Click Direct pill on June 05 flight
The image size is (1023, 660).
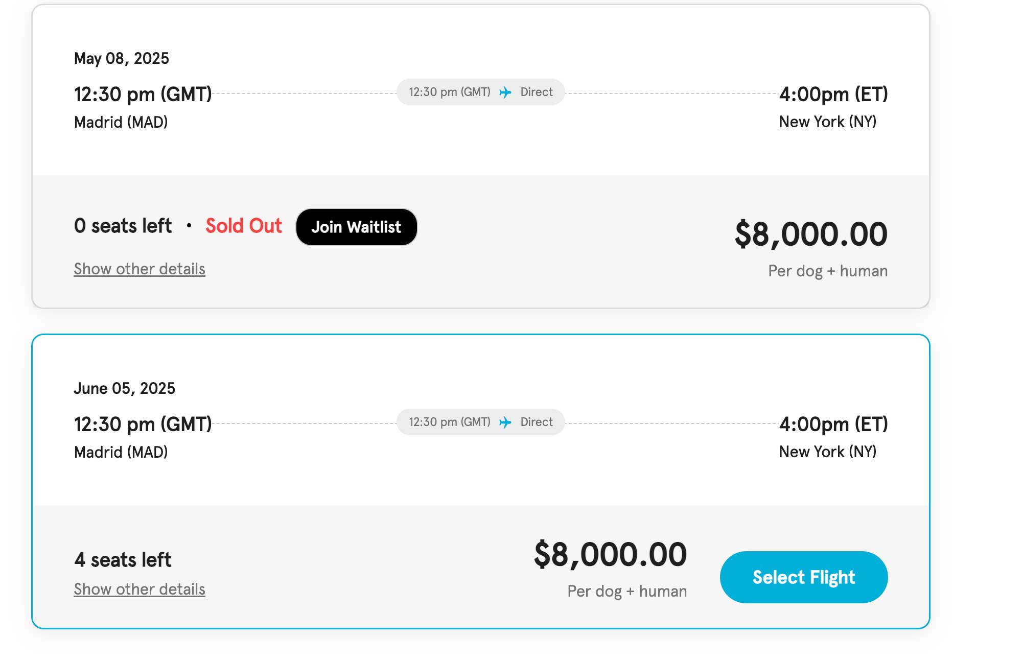(x=480, y=422)
